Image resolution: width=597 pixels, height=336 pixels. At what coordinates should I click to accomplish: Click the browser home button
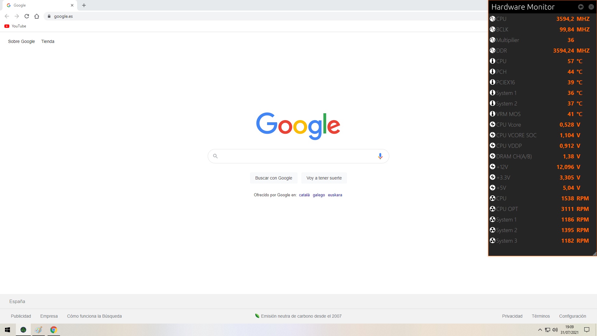click(37, 16)
